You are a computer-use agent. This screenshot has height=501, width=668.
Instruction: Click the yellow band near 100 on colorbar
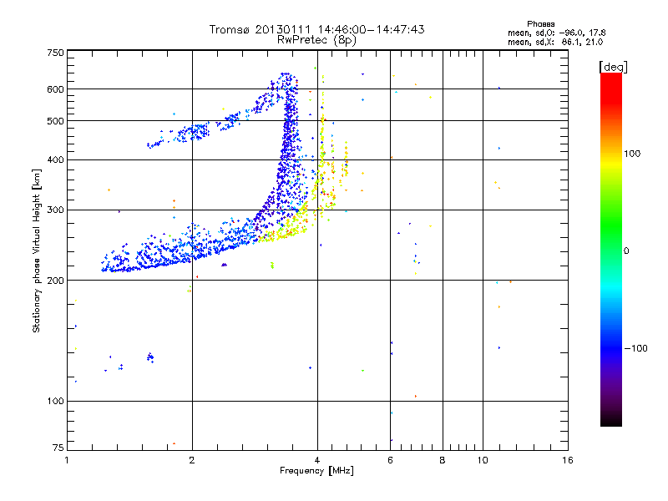pos(611,162)
